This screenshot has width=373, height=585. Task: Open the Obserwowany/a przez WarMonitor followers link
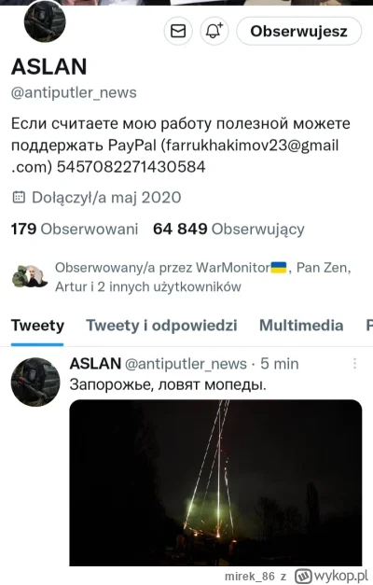(203, 277)
